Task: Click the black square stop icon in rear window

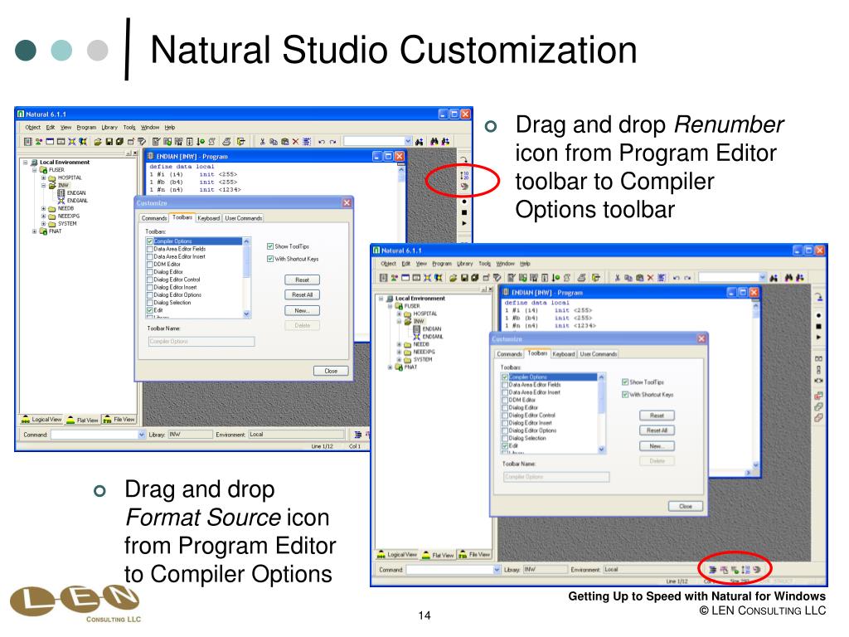Action: [464, 212]
